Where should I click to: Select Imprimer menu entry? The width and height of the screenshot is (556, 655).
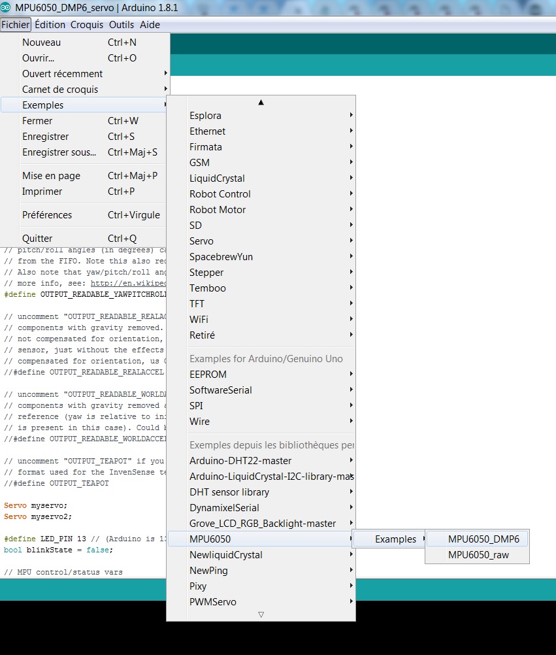click(84, 192)
